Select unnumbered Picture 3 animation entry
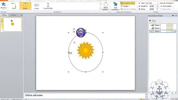Viewport: 178px width, 100px height. click(162, 28)
